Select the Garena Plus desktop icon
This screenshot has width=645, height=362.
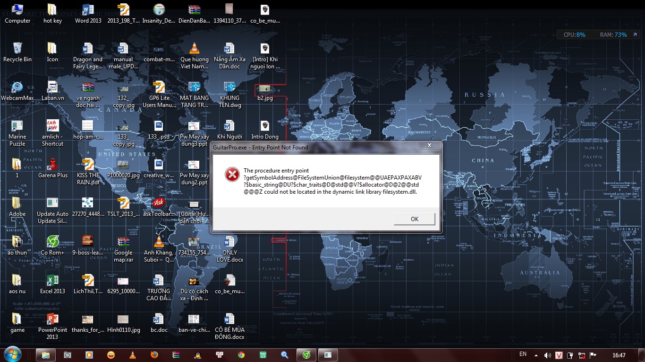(52, 168)
